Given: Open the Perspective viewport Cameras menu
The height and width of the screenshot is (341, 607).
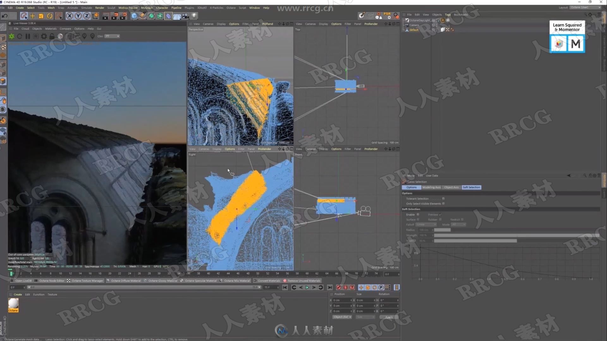Looking at the screenshot, I should 208,24.
